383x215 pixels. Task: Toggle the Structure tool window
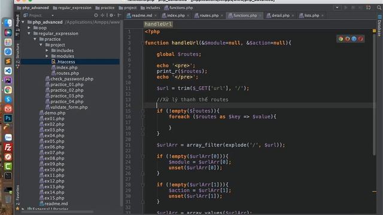[17, 56]
